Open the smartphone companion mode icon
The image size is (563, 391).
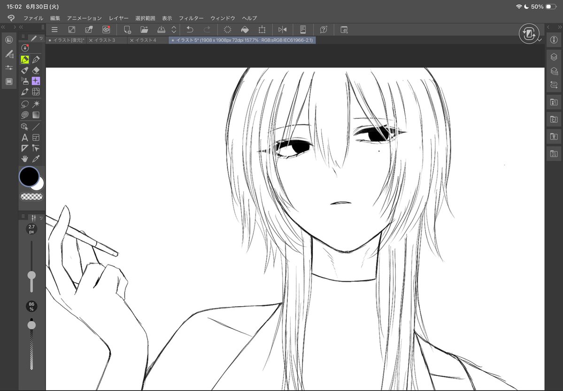tap(303, 30)
